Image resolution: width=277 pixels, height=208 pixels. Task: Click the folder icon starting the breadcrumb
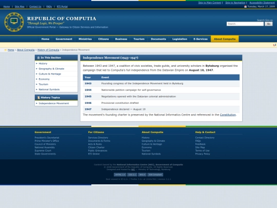(x=6, y=50)
